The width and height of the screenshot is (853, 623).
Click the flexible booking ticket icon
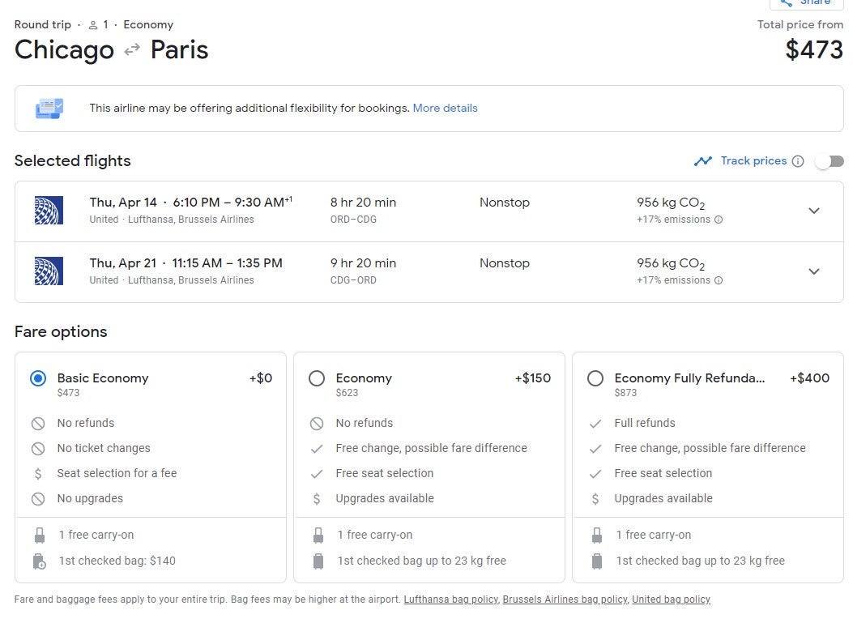49,108
